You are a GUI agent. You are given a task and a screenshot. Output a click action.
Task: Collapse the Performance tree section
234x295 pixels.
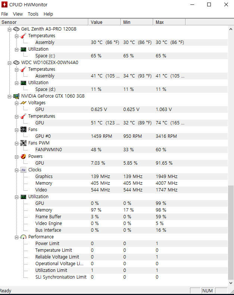pos(17,237)
